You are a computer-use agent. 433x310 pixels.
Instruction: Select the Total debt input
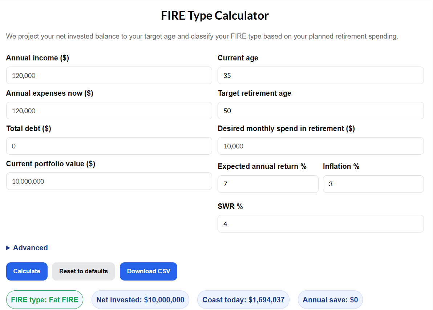click(109, 146)
